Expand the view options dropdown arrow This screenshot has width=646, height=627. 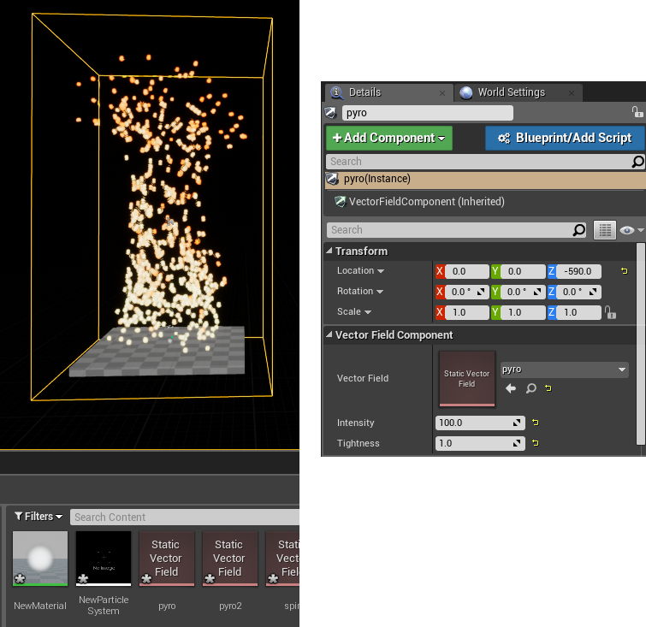640,230
